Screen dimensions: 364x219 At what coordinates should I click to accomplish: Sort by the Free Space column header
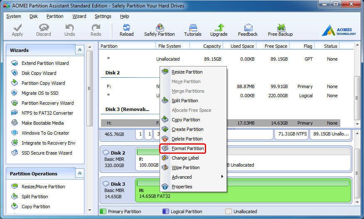click(x=273, y=46)
